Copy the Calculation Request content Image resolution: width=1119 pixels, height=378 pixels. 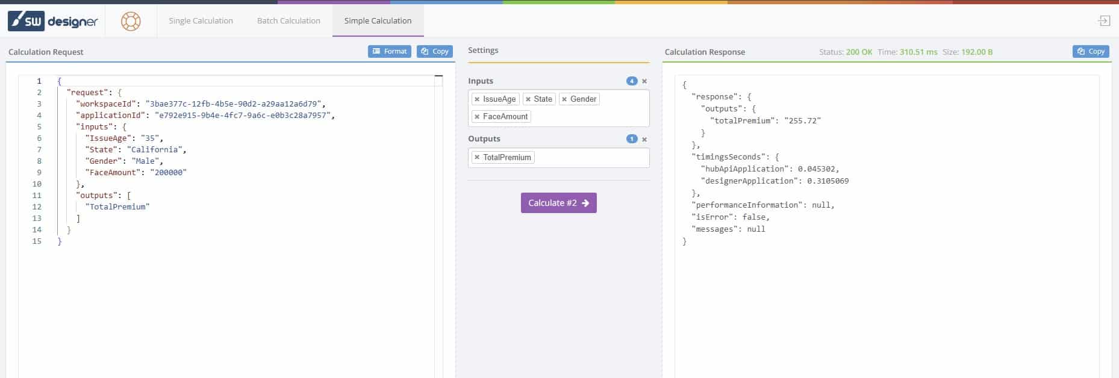(434, 52)
